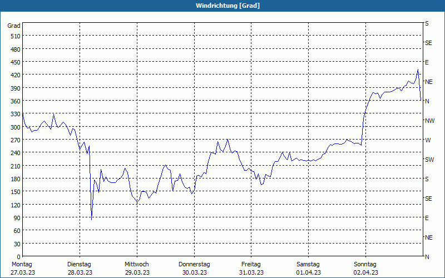The height and width of the screenshot is (278, 445).
Task: Select the 'SW' compass label
Action: (429, 160)
